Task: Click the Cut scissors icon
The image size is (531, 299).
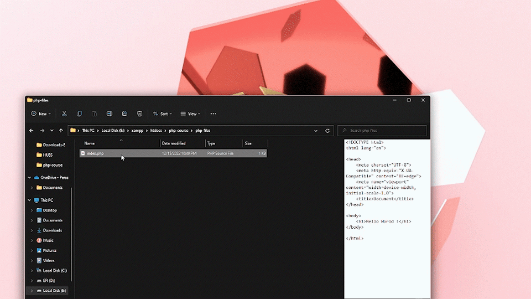Action: [64, 114]
